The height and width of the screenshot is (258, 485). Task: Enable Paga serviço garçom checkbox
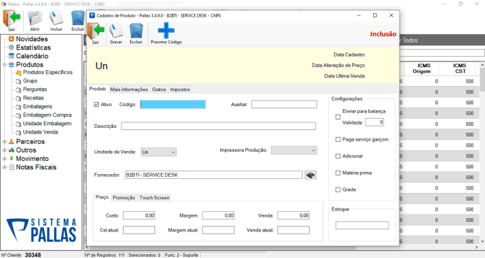(338, 140)
